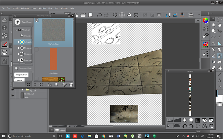Uncheck TheNoiseFilter material checkbox
Screen dimensions: 223x139
click(37, 21)
